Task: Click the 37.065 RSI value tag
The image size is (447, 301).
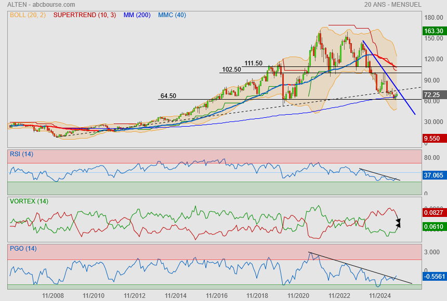Action: [x=433, y=176]
